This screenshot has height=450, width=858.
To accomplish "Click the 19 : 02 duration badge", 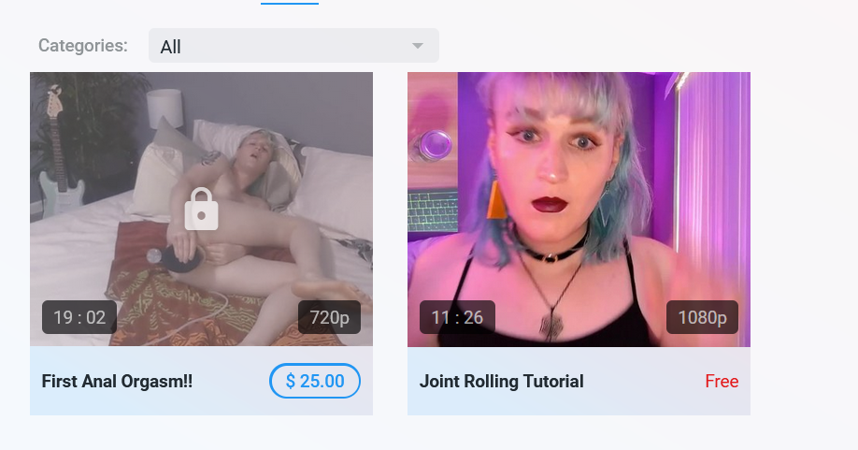I will point(79,317).
